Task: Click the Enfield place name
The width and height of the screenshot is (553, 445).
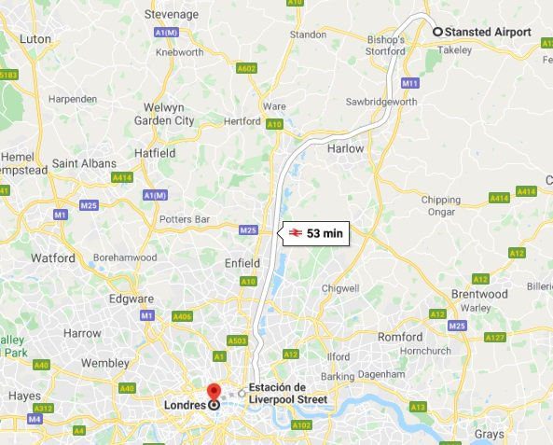Action: (x=242, y=263)
